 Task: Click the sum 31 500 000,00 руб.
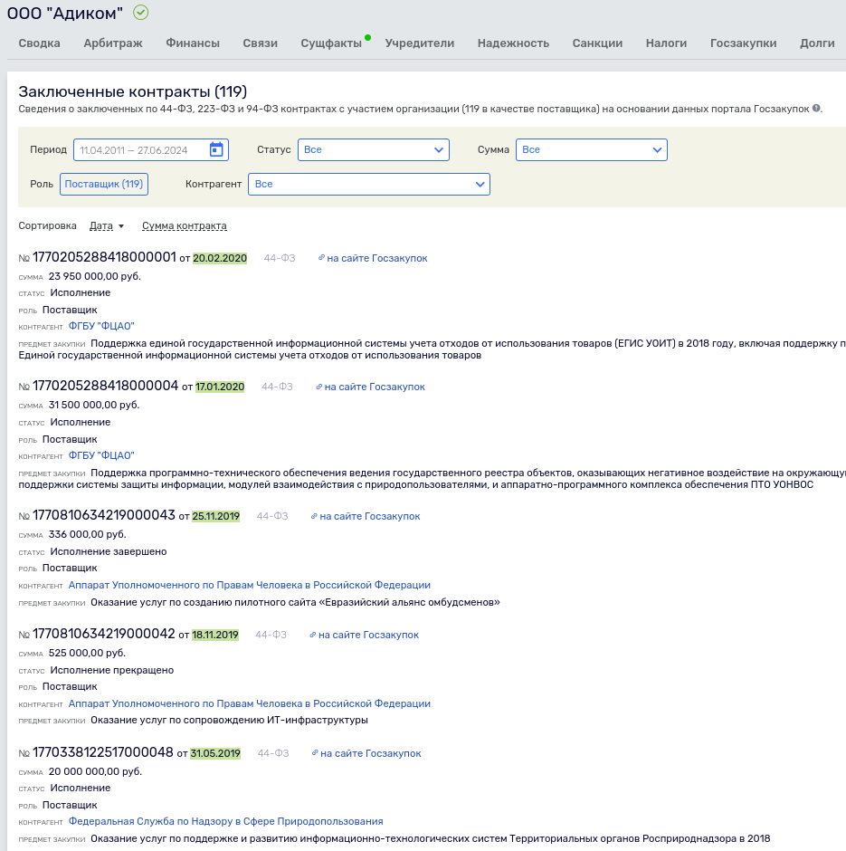click(94, 405)
